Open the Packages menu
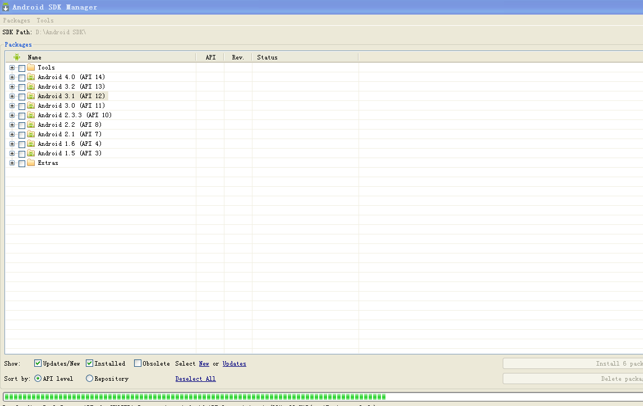Screen dimensions: 643x406 tap(16, 21)
